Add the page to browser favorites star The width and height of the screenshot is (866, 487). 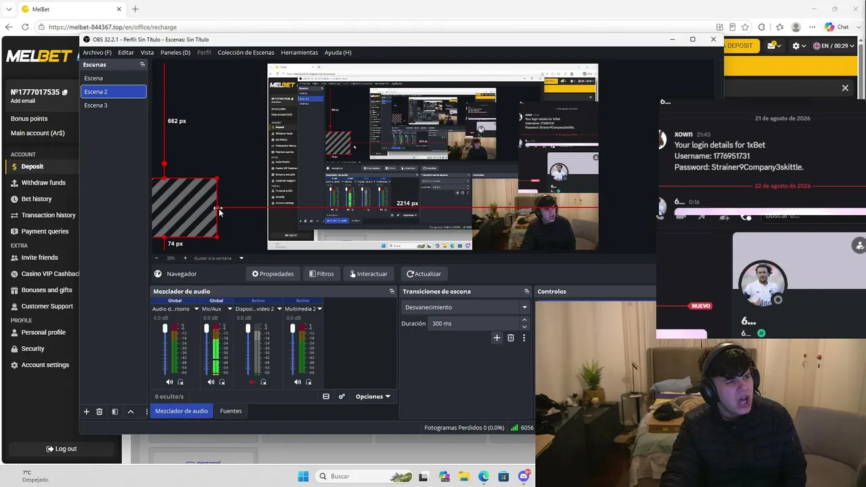pos(745,27)
